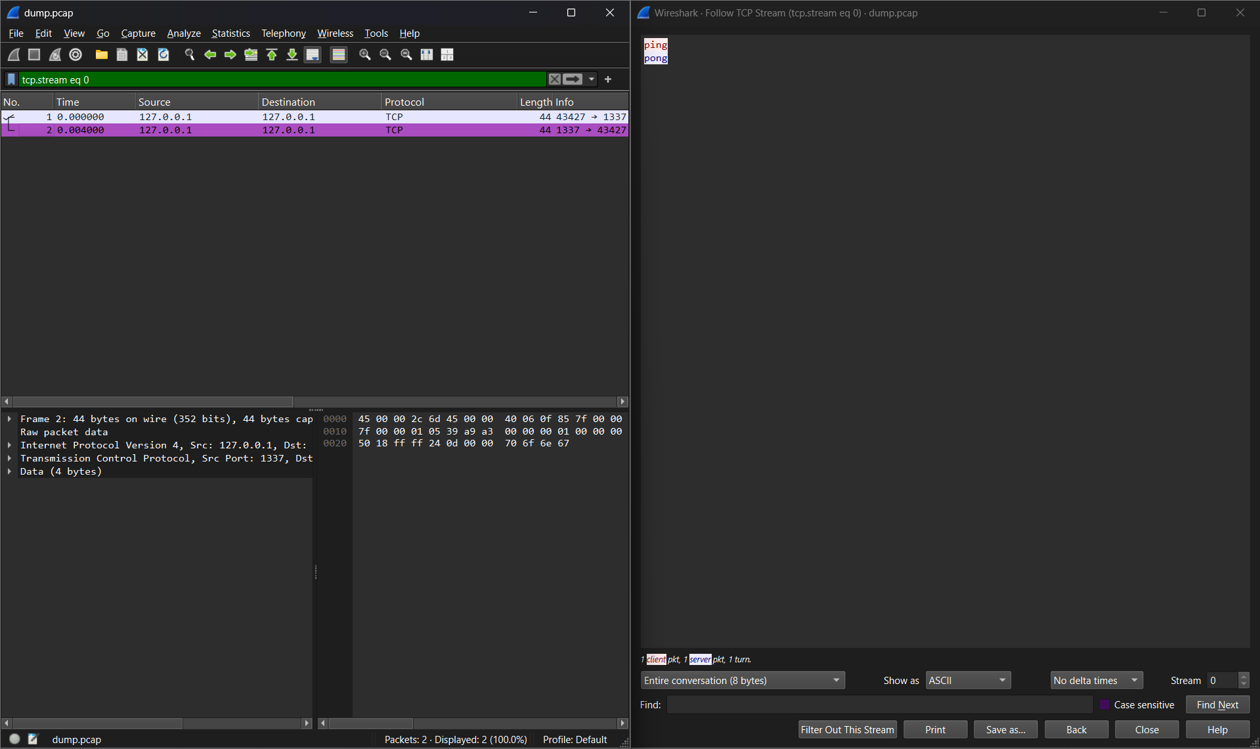Clear the display filter

[x=555, y=79]
